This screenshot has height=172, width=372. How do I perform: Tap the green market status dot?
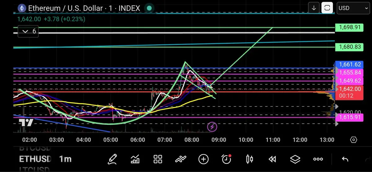[x=149, y=8]
